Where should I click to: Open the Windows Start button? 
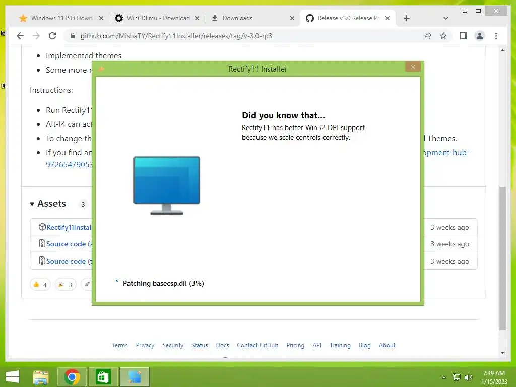click(13, 377)
